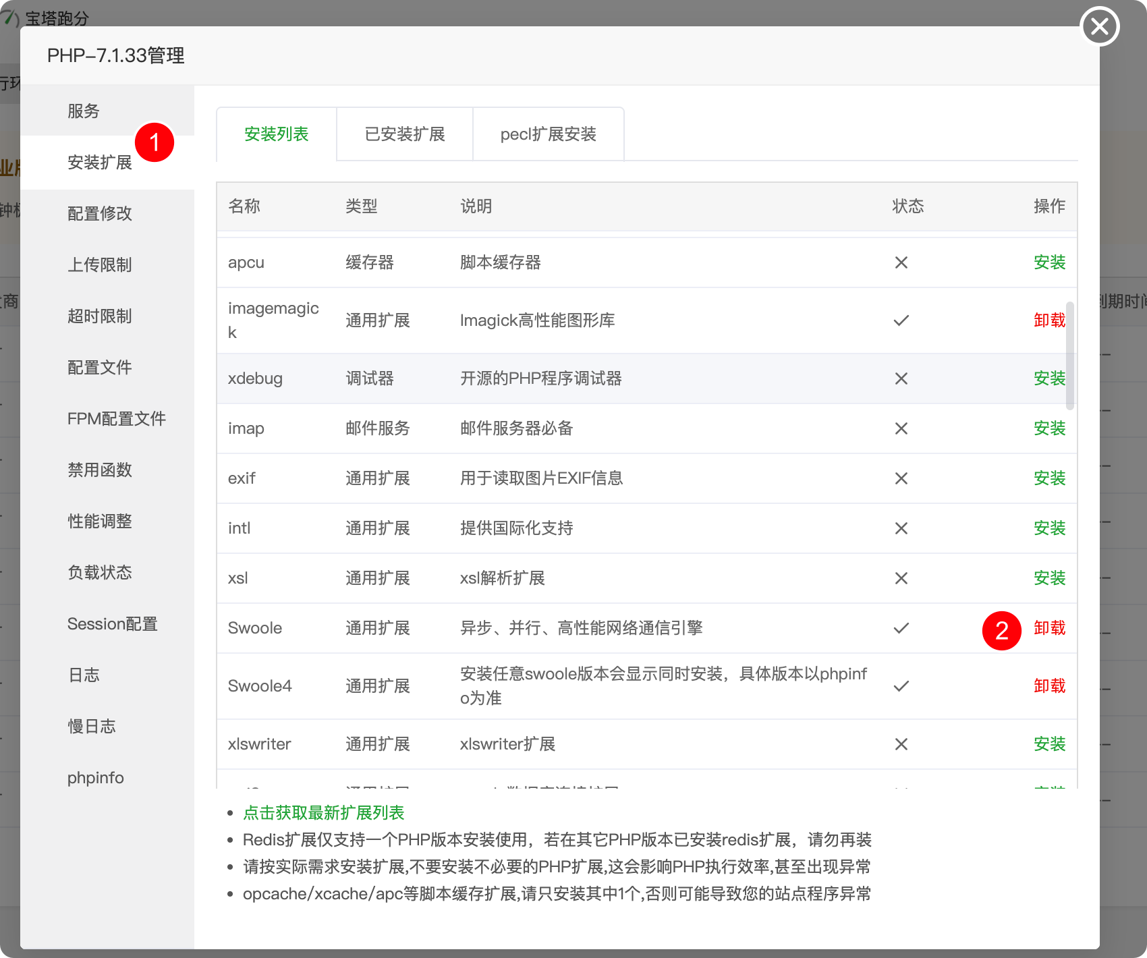Click the exif status cross icon
The height and width of the screenshot is (958, 1147).
[901, 478]
